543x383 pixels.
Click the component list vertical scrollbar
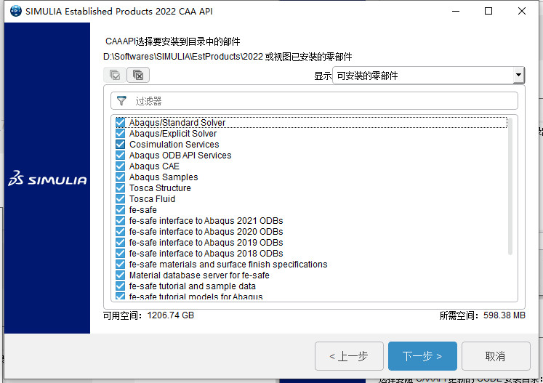[510, 186]
